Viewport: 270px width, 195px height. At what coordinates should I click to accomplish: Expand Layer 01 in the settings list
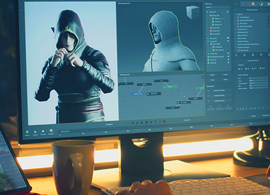pos(236,14)
